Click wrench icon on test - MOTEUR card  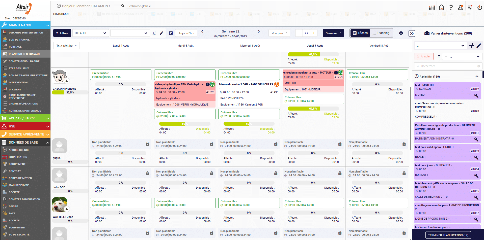476,96
